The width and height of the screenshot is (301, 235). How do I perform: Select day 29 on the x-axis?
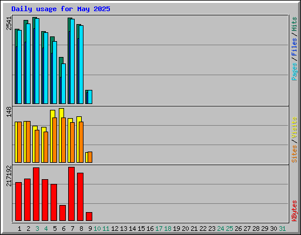click(x=265, y=229)
